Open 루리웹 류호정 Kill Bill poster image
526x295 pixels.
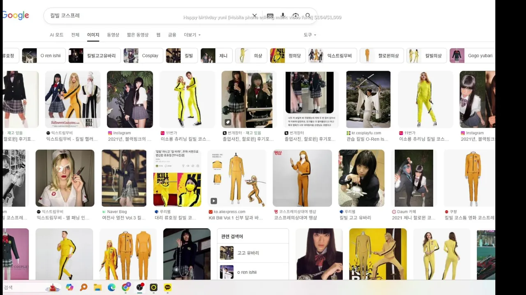pos(177,178)
